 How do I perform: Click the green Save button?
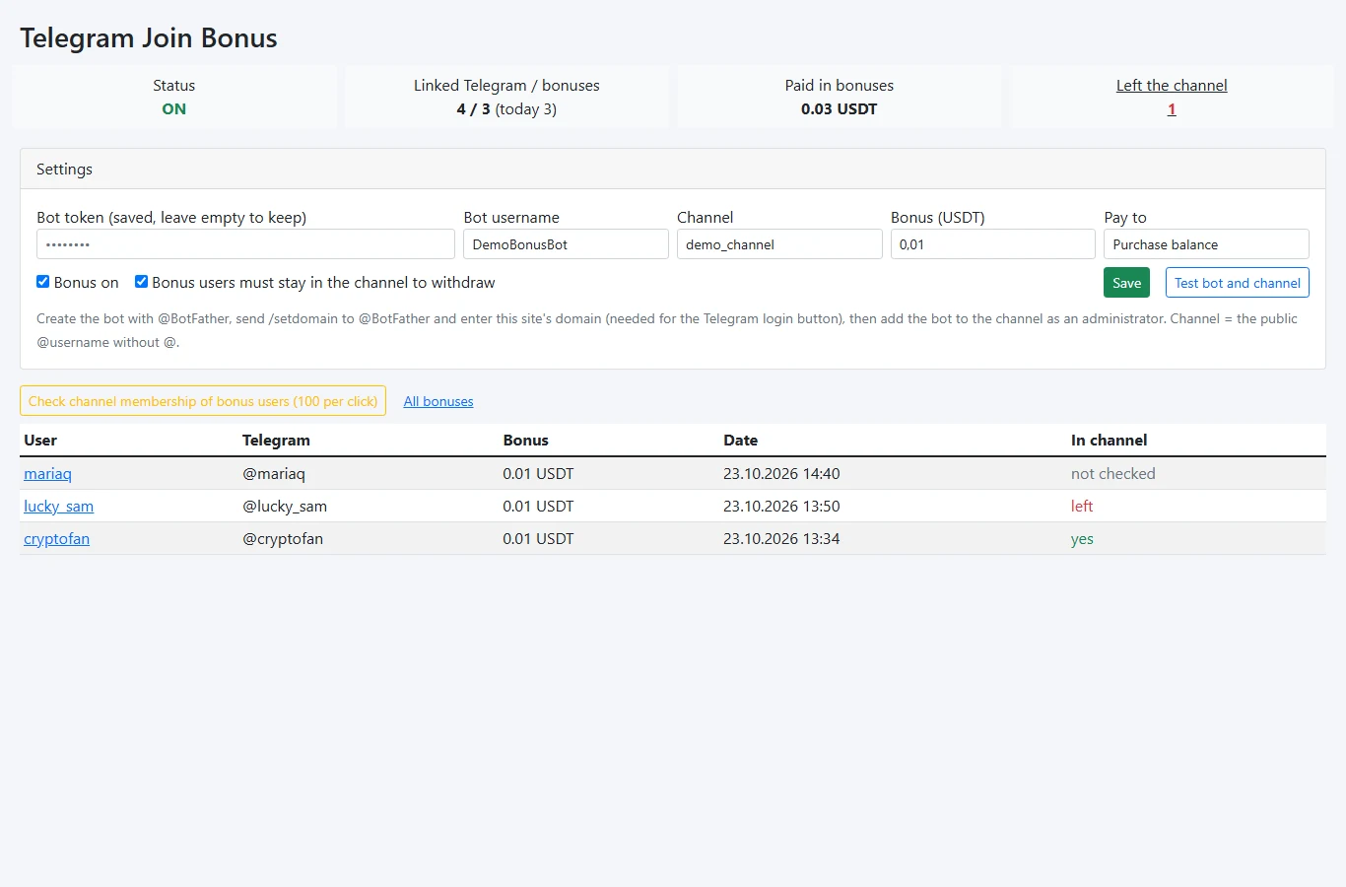pyautogui.click(x=1126, y=283)
